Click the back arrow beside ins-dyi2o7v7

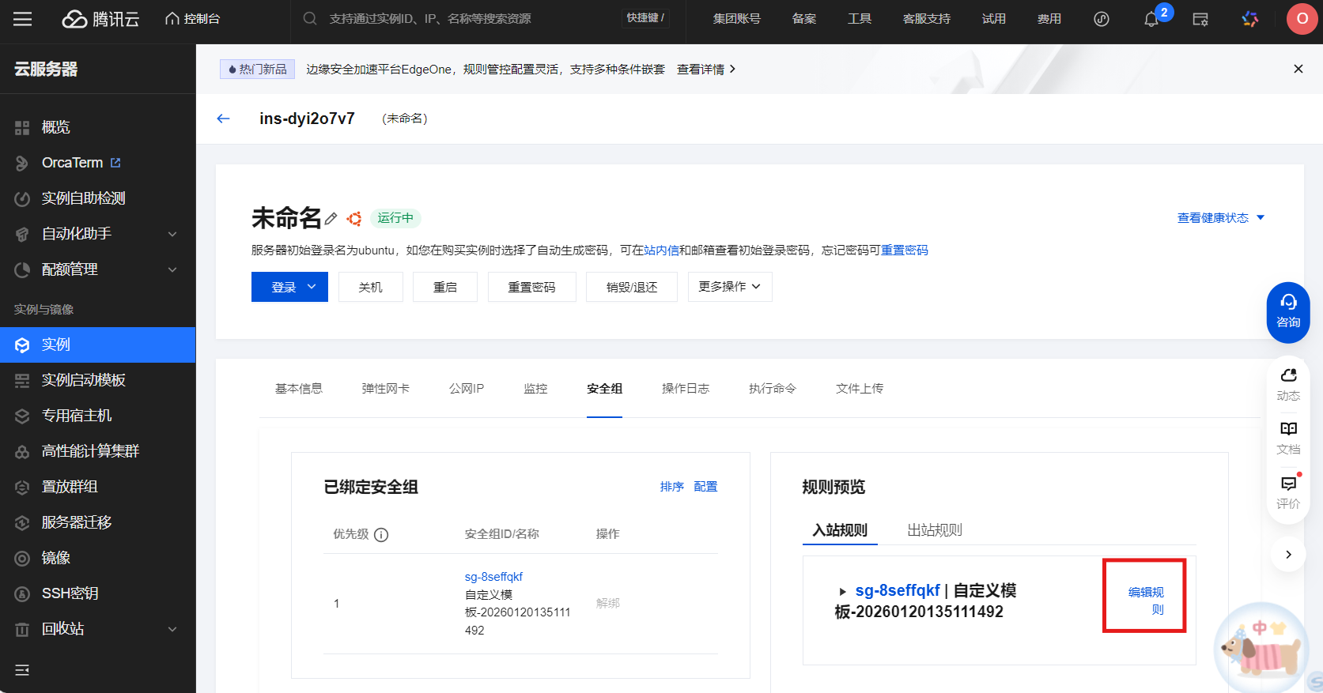pos(223,119)
